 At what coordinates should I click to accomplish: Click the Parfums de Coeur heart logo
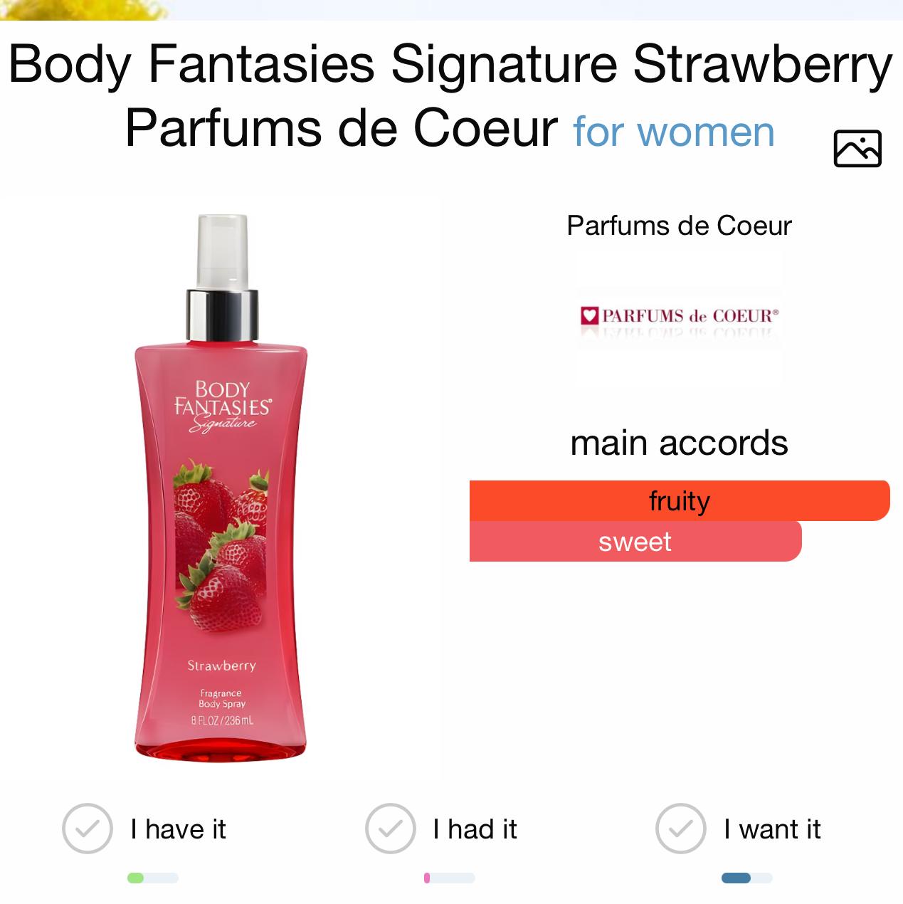pos(680,316)
